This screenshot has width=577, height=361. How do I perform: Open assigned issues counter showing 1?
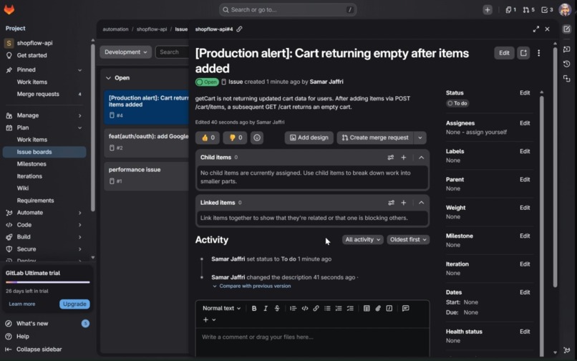coord(510,10)
